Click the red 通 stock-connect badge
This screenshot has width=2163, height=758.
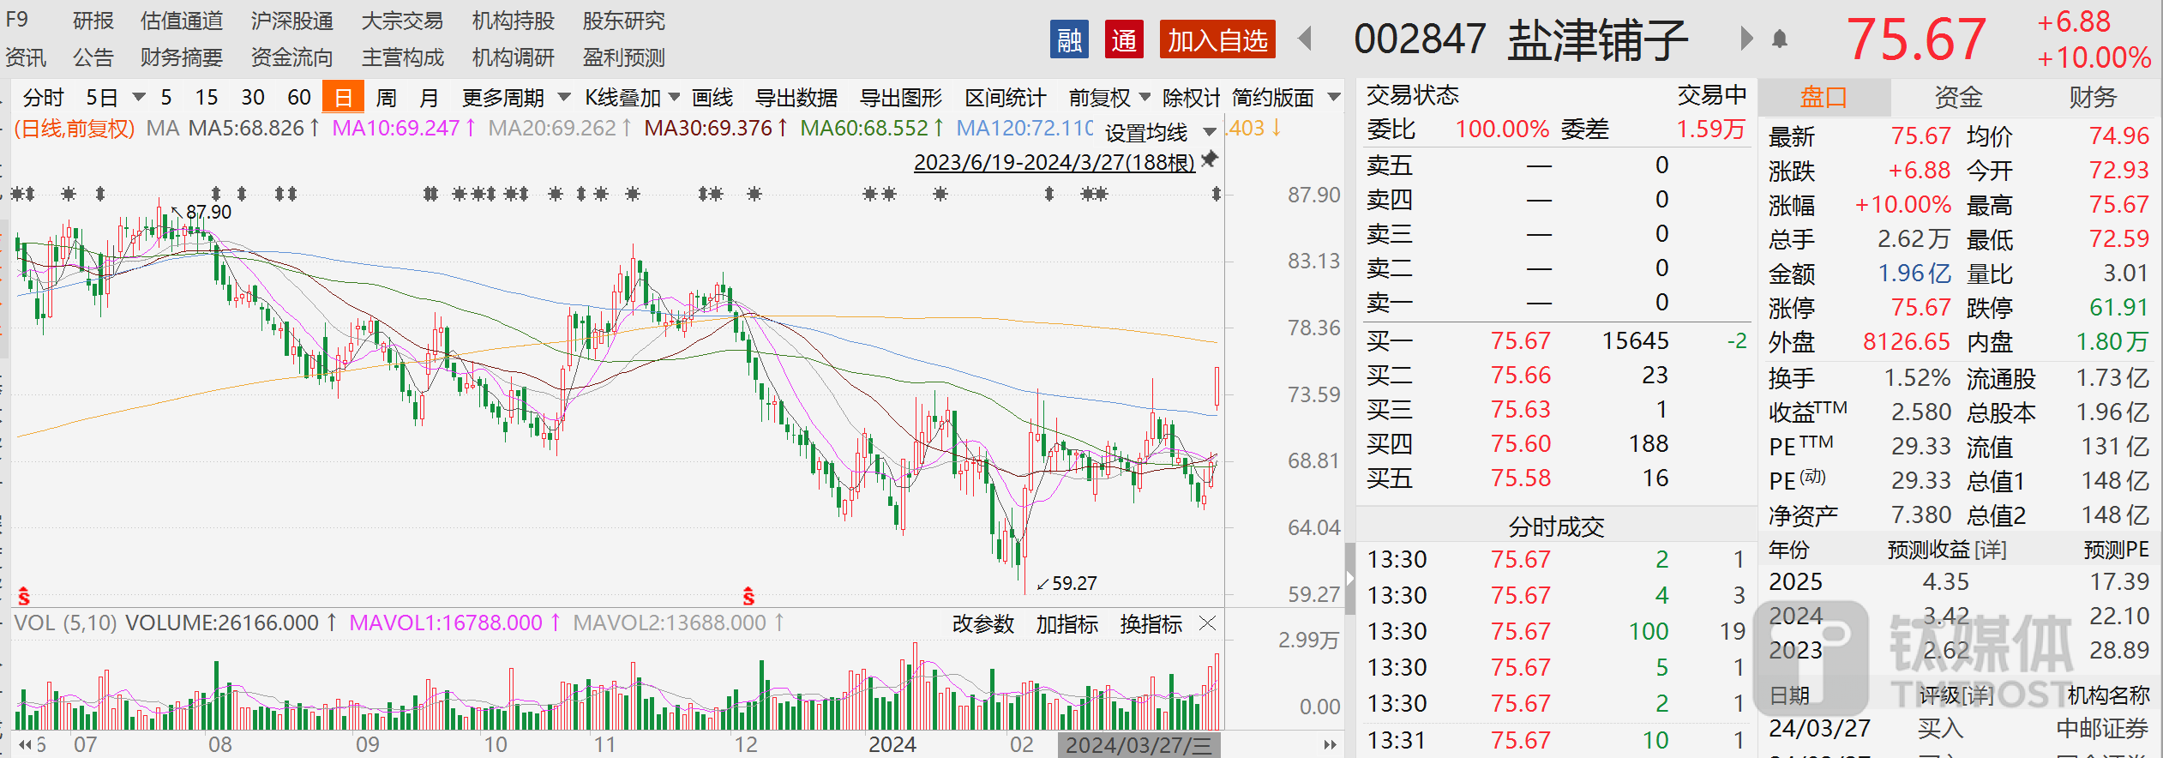tap(1124, 39)
